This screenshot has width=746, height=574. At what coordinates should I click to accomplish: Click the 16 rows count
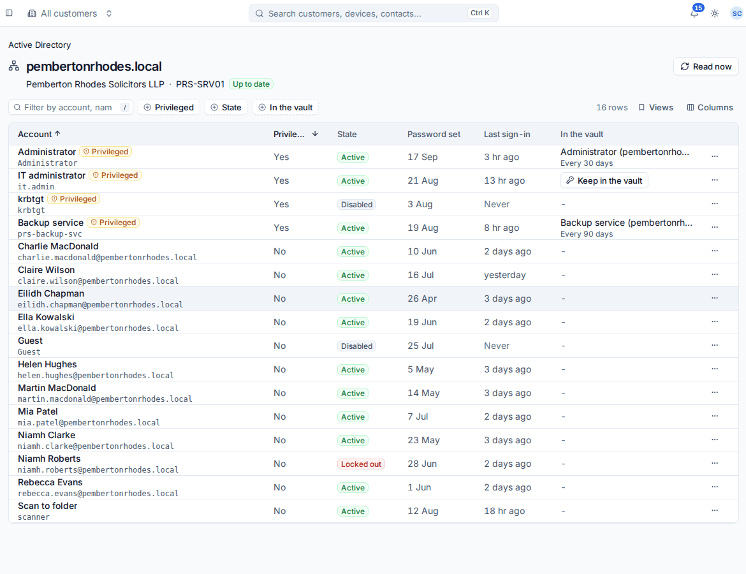612,108
